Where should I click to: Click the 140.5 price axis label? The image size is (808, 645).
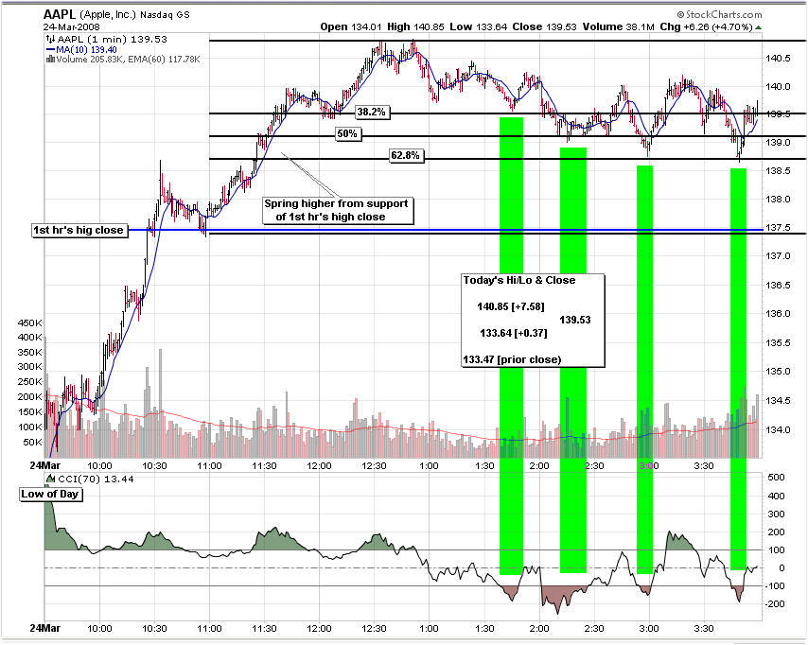(x=778, y=59)
